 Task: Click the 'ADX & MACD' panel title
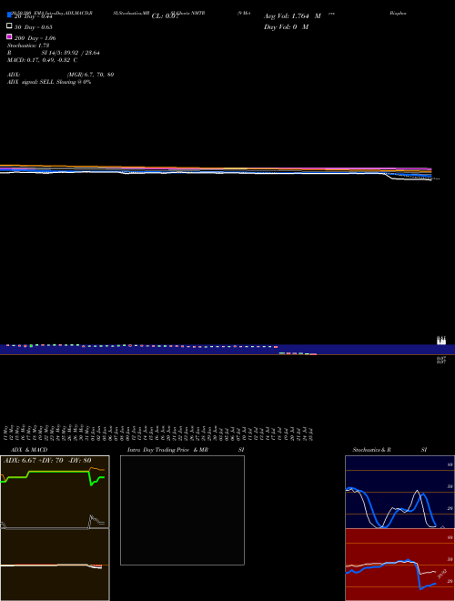29,450
